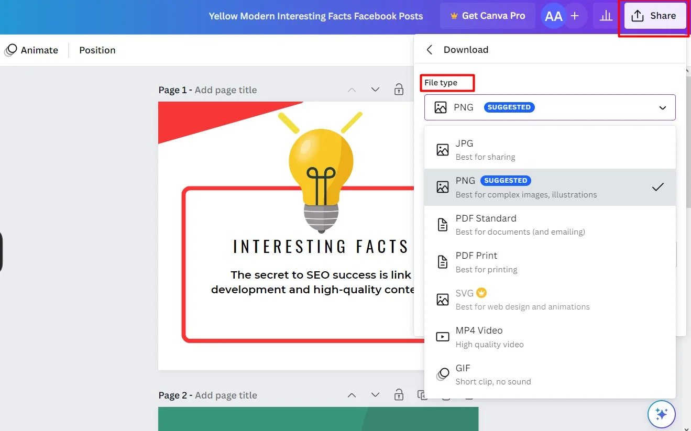The height and width of the screenshot is (431, 691).
Task: Click the plus icon to add collaborators
Action: click(575, 16)
